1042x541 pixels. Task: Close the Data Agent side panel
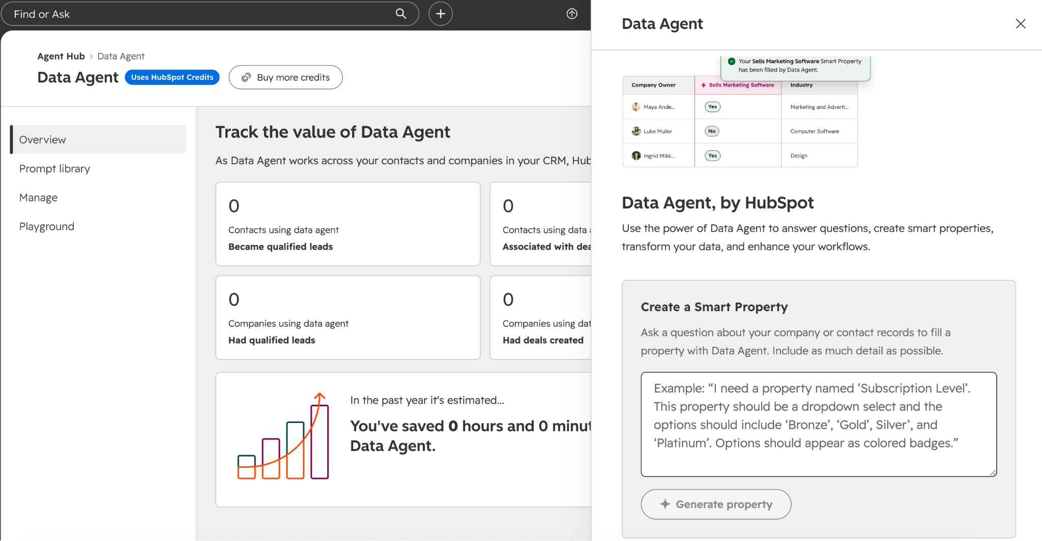point(1020,24)
